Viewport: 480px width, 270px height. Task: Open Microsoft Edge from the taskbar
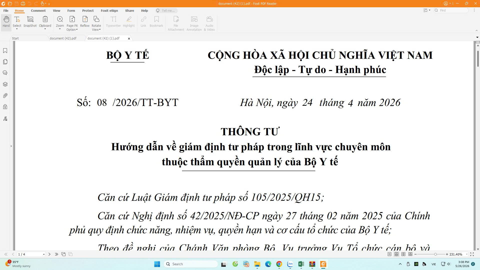pyautogui.click(x=268, y=264)
